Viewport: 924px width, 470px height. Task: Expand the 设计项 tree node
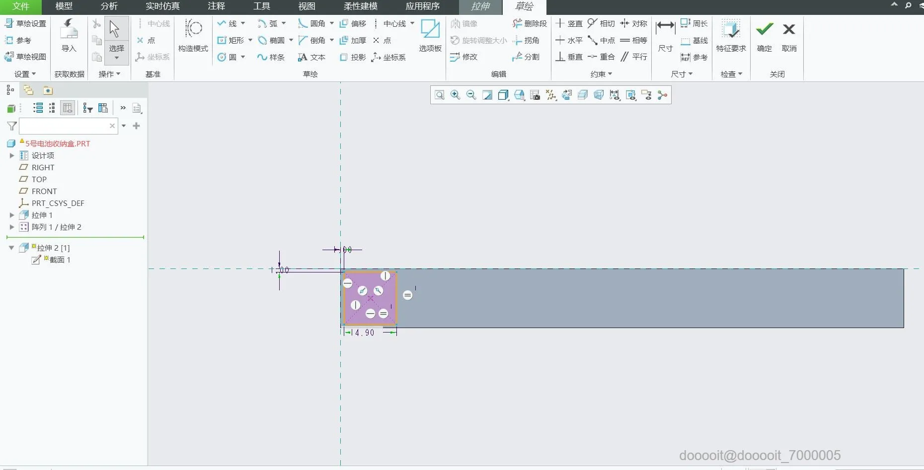coord(12,155)
